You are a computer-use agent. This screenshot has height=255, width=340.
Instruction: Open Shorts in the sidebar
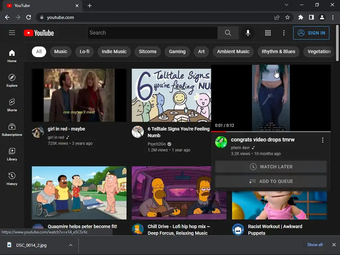click(x=12, y=105)
